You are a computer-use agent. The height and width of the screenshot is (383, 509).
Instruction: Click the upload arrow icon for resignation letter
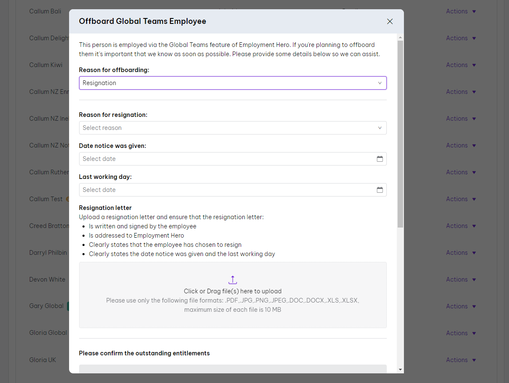[x=233, y=280]
